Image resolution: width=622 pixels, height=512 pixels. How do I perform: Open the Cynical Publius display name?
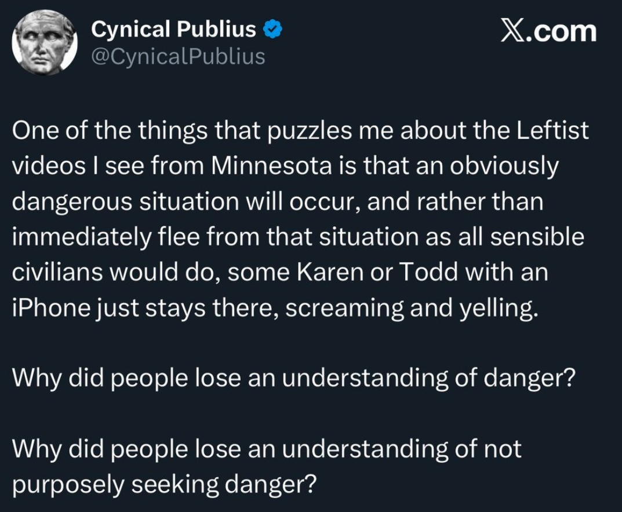coord(174,29)
